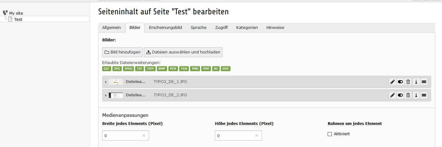Show info for TYPO3_DE_2.JPG
442x147 pixels.
click(416, 95)
